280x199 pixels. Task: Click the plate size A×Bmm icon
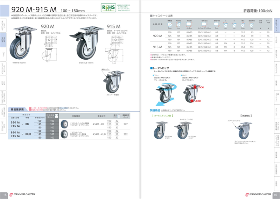pyautogui.click(x=189, y=24)
